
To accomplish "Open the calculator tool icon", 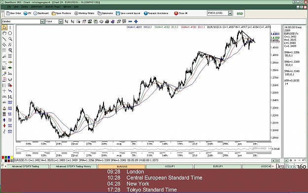I will (4, 114).
